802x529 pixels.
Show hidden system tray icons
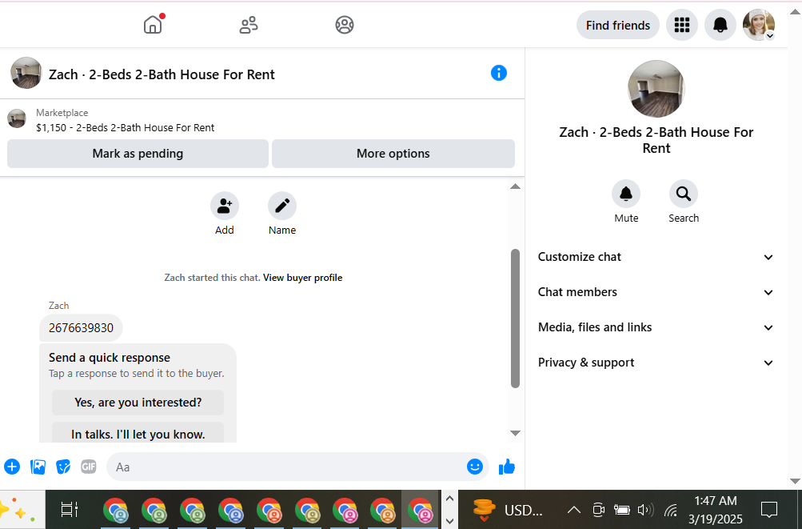[574, 510]
